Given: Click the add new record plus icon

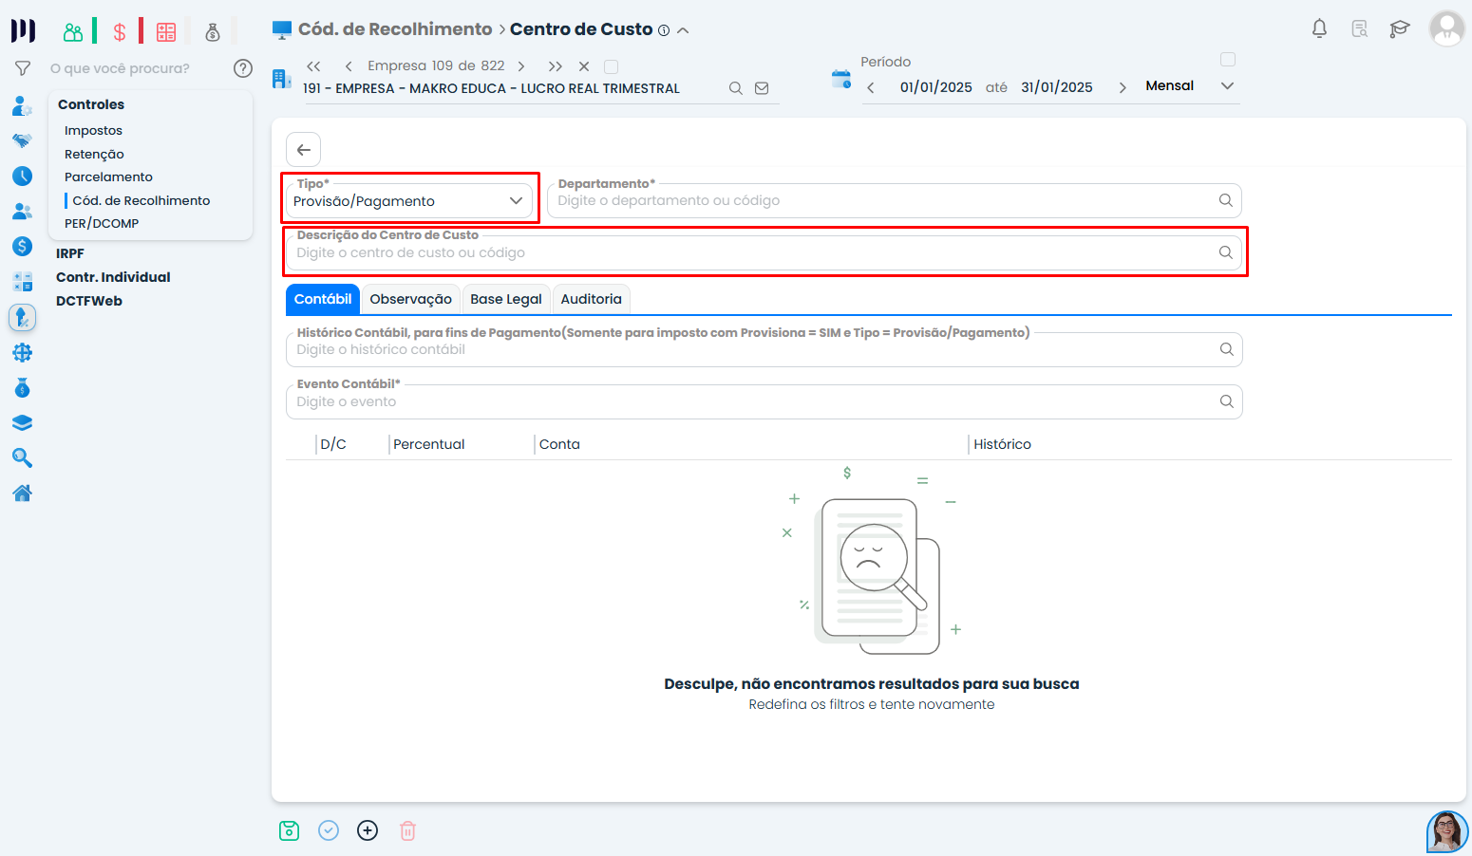Looking at the screenshot, I should click(x=368, y=830).
